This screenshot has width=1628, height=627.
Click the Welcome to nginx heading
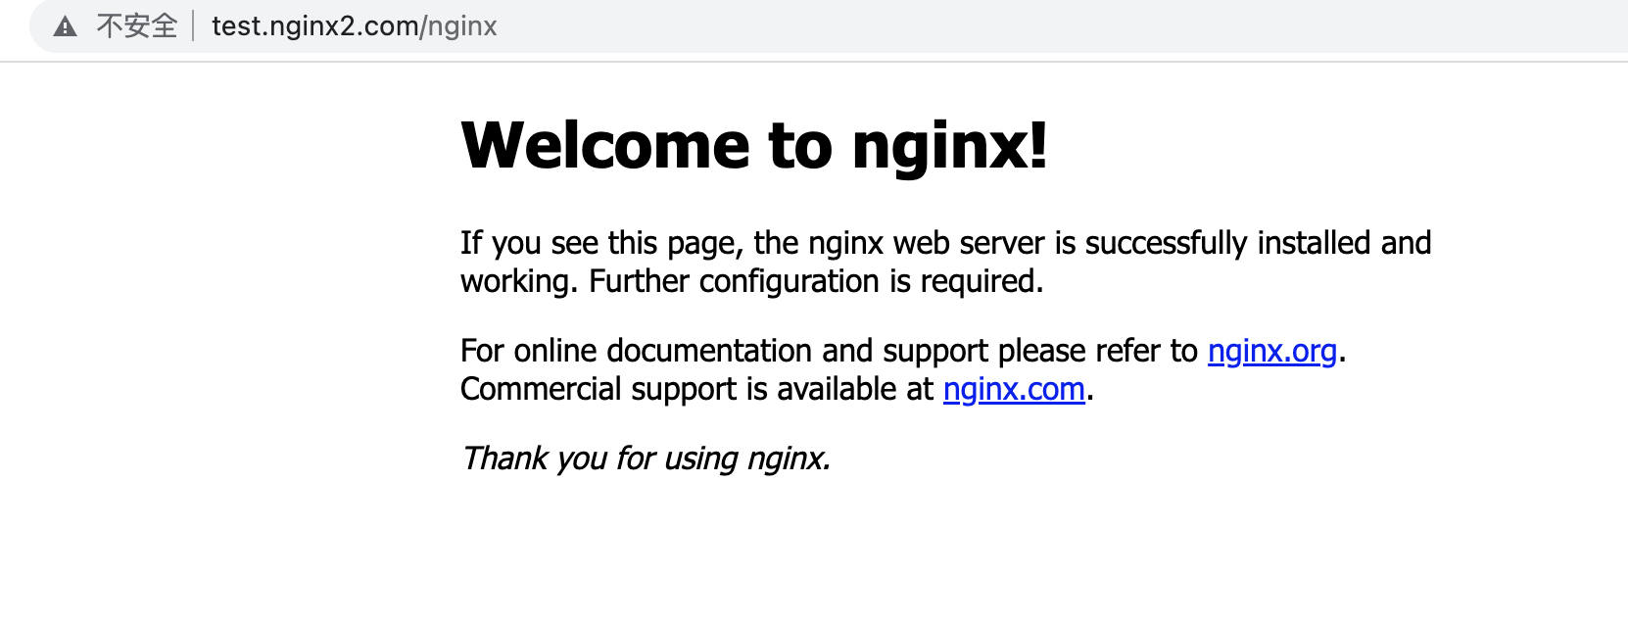click(x=753, y=144)
